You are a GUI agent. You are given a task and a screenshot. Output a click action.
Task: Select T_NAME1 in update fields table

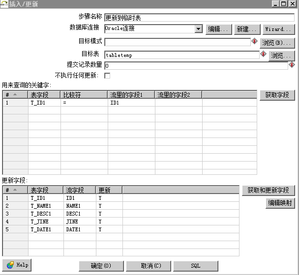point(46,206)
